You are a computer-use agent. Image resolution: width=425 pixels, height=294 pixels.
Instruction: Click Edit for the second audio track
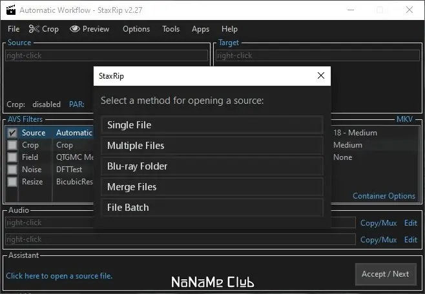411,240
